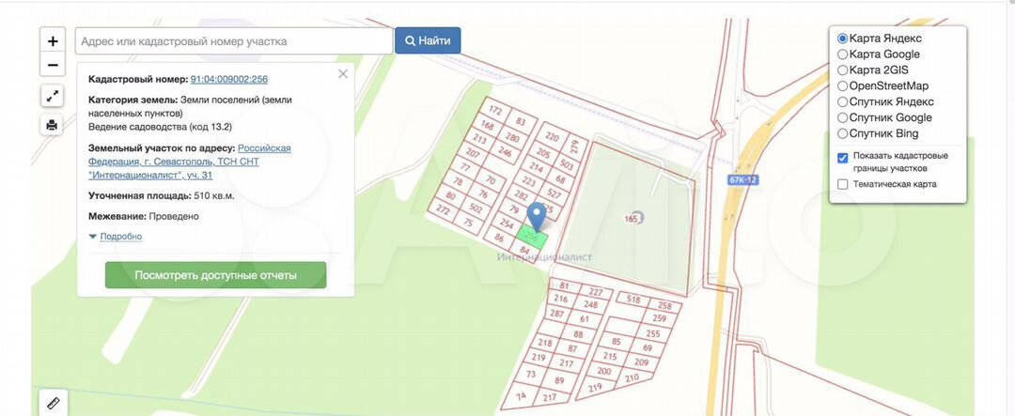Zoom out with the minus button
The width and height of the screenshot is (1015, 416).
click(x=53, y=65)
